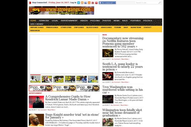This screenshot has width=191, height=127.
Task: Click the Twitter icon in top bar
Action: tap(79, 3)
